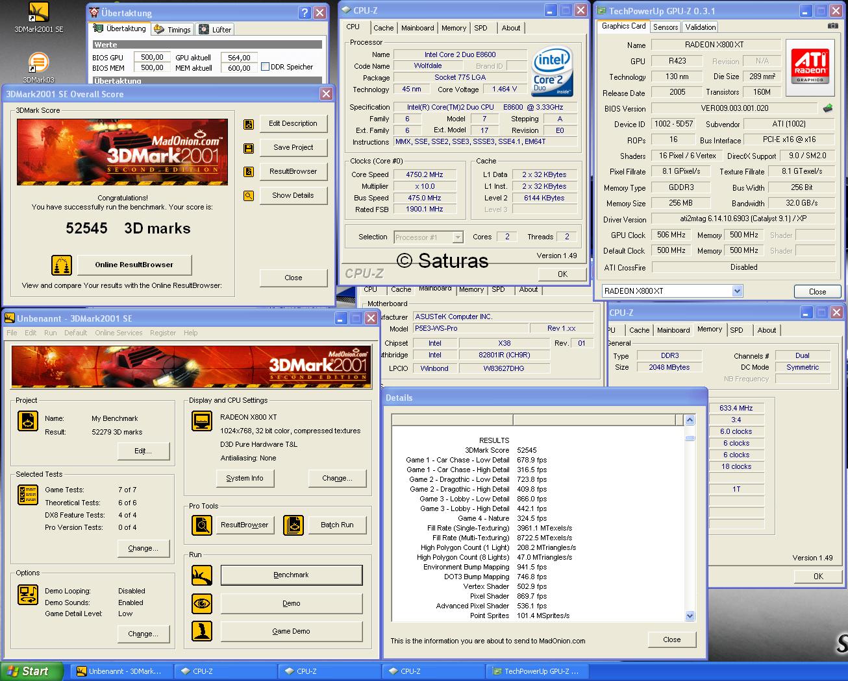Viewport: 848px width, 681px height.
Task: Click Save Project button
Action: click(x=293, y=148)
